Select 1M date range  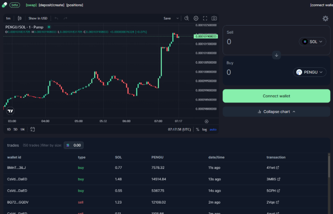pos(22,130)
